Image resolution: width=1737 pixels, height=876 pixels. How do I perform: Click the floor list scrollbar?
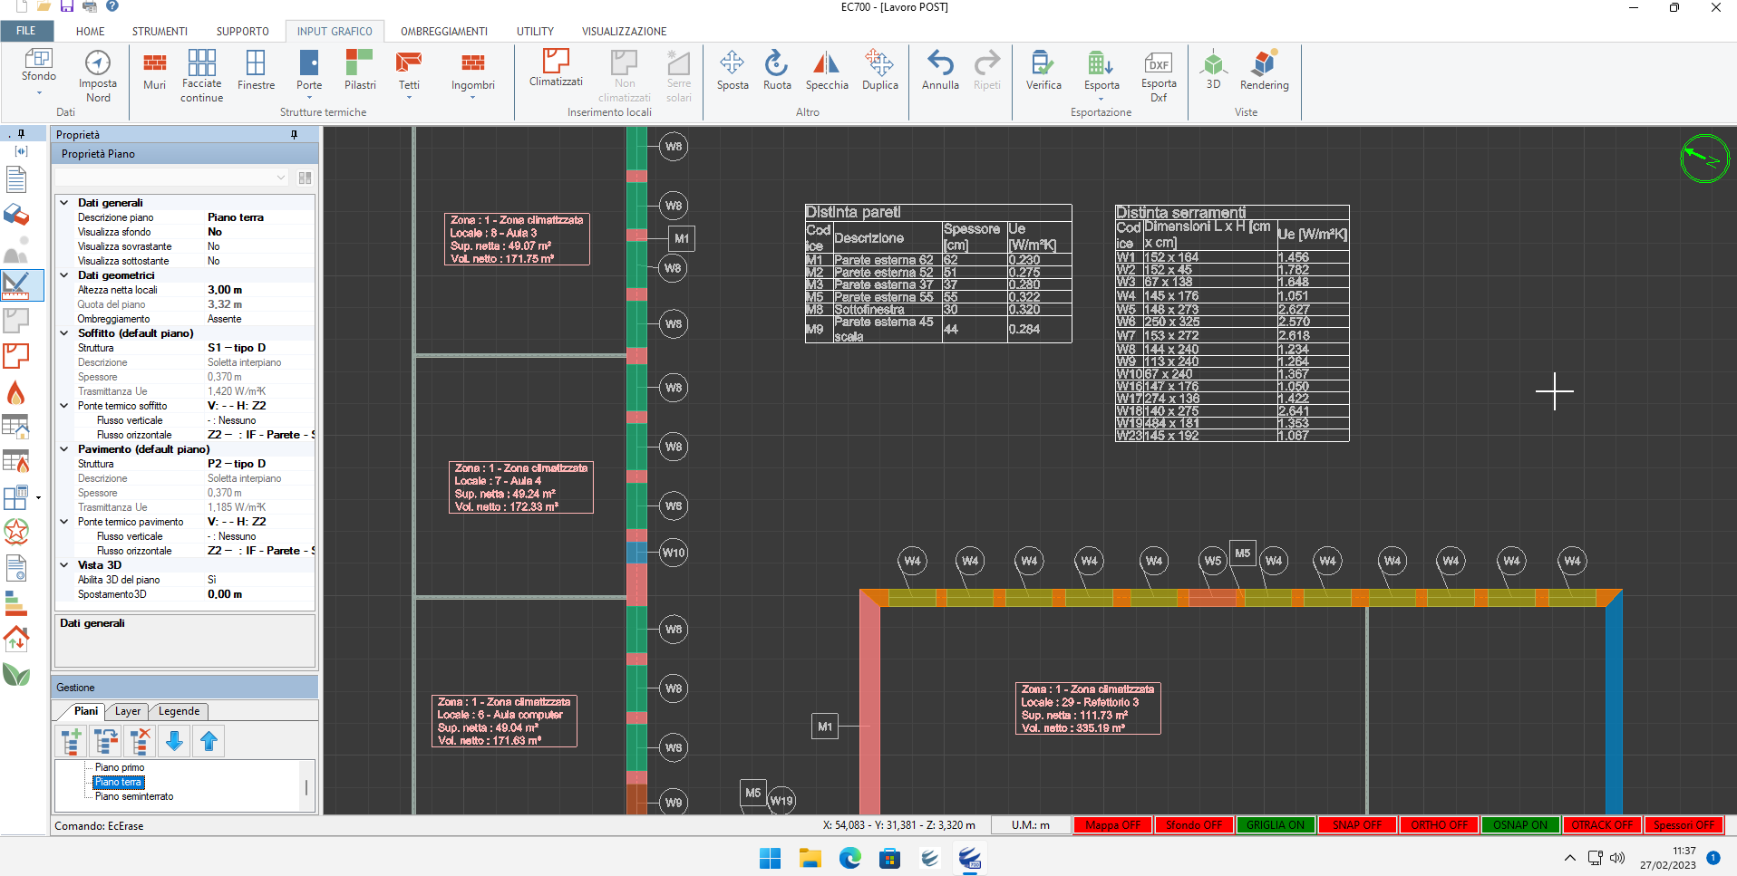[x=306, y=786]
